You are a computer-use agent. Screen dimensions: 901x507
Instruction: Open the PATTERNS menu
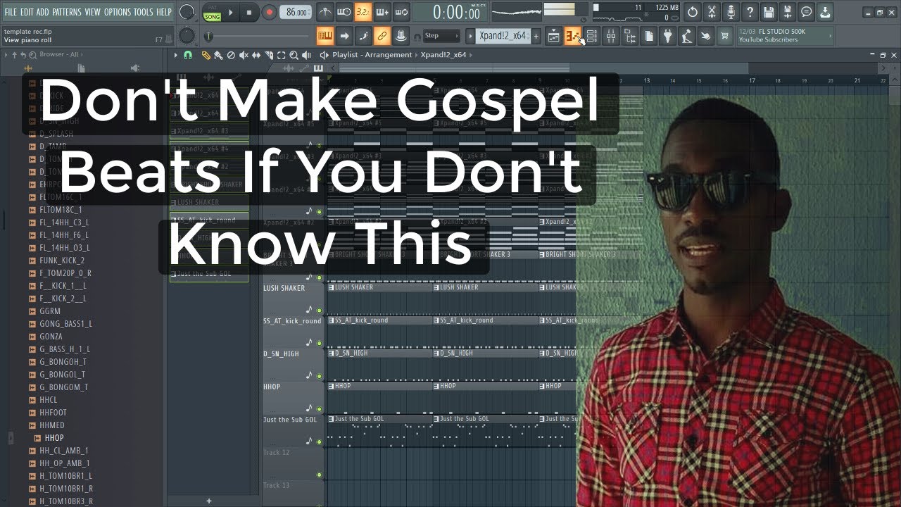pos(67,12)
